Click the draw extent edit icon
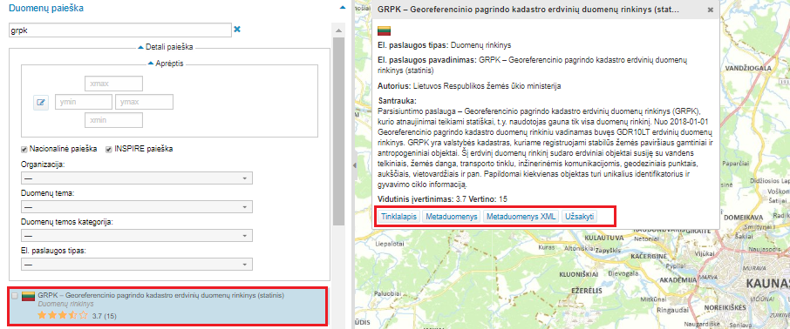790x329 pixels. (41, 103)
